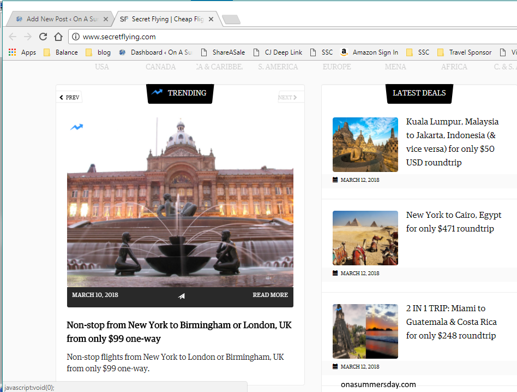This screenshot has width=517, height=392.
Task: Open the Balance bookmark folder
Action: tap(61, 52)
